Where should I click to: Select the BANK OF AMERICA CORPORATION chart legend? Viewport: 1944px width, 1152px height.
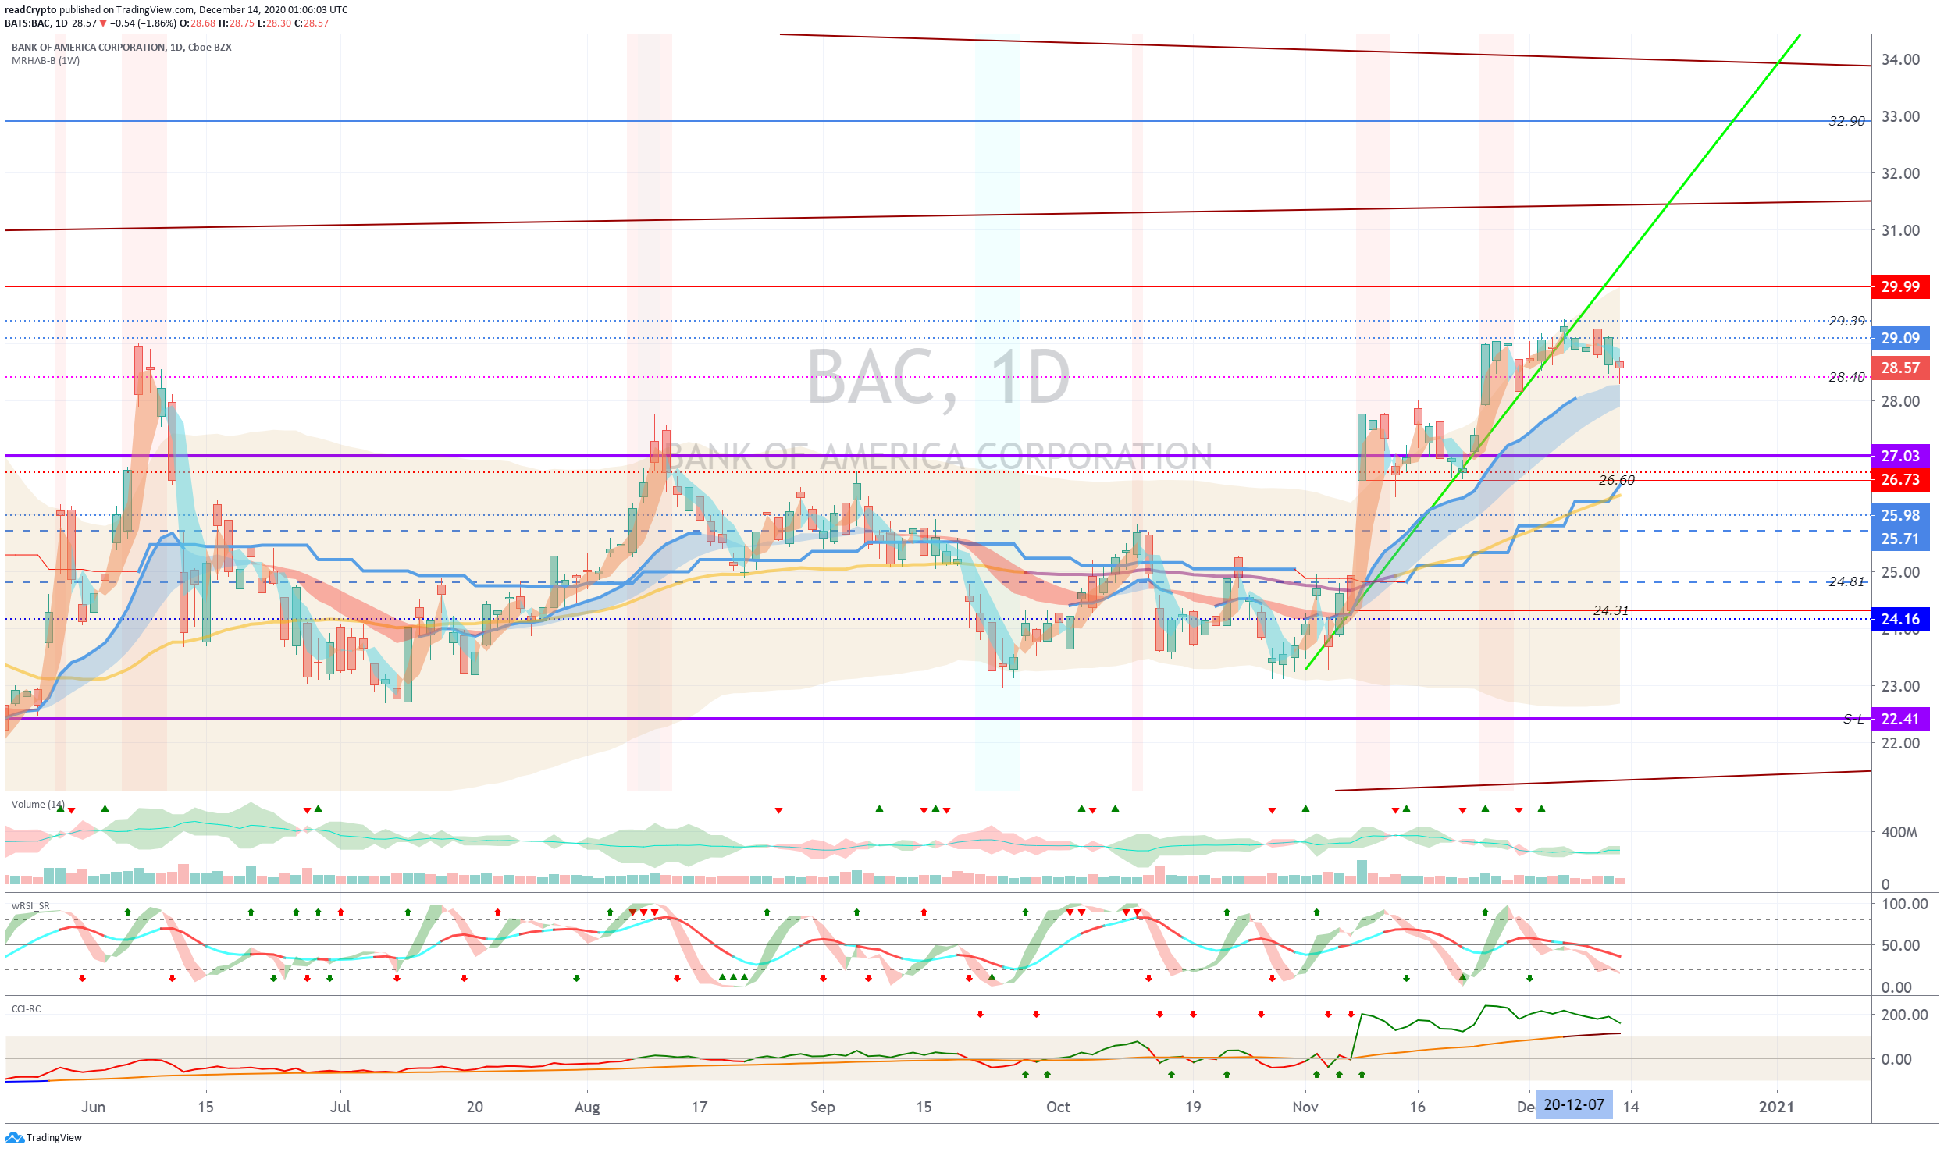[122, 48]
